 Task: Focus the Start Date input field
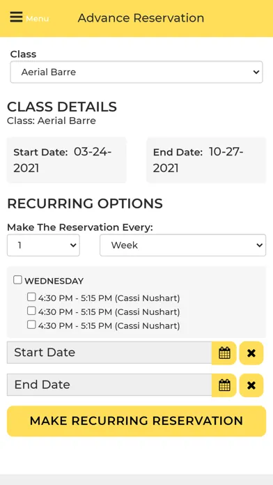click(x=109, y=353)
